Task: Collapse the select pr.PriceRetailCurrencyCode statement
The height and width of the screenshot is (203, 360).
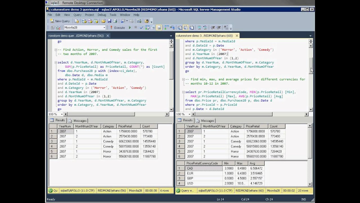Action: [x=183, y=92]
